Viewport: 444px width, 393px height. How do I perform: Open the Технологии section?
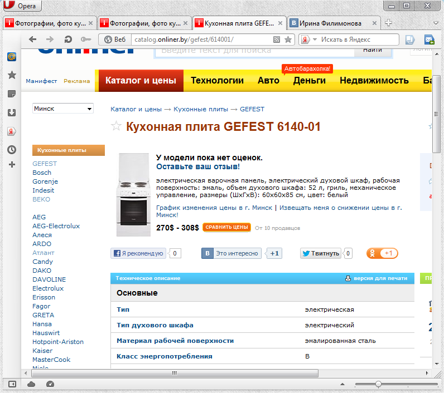(217, 81)
